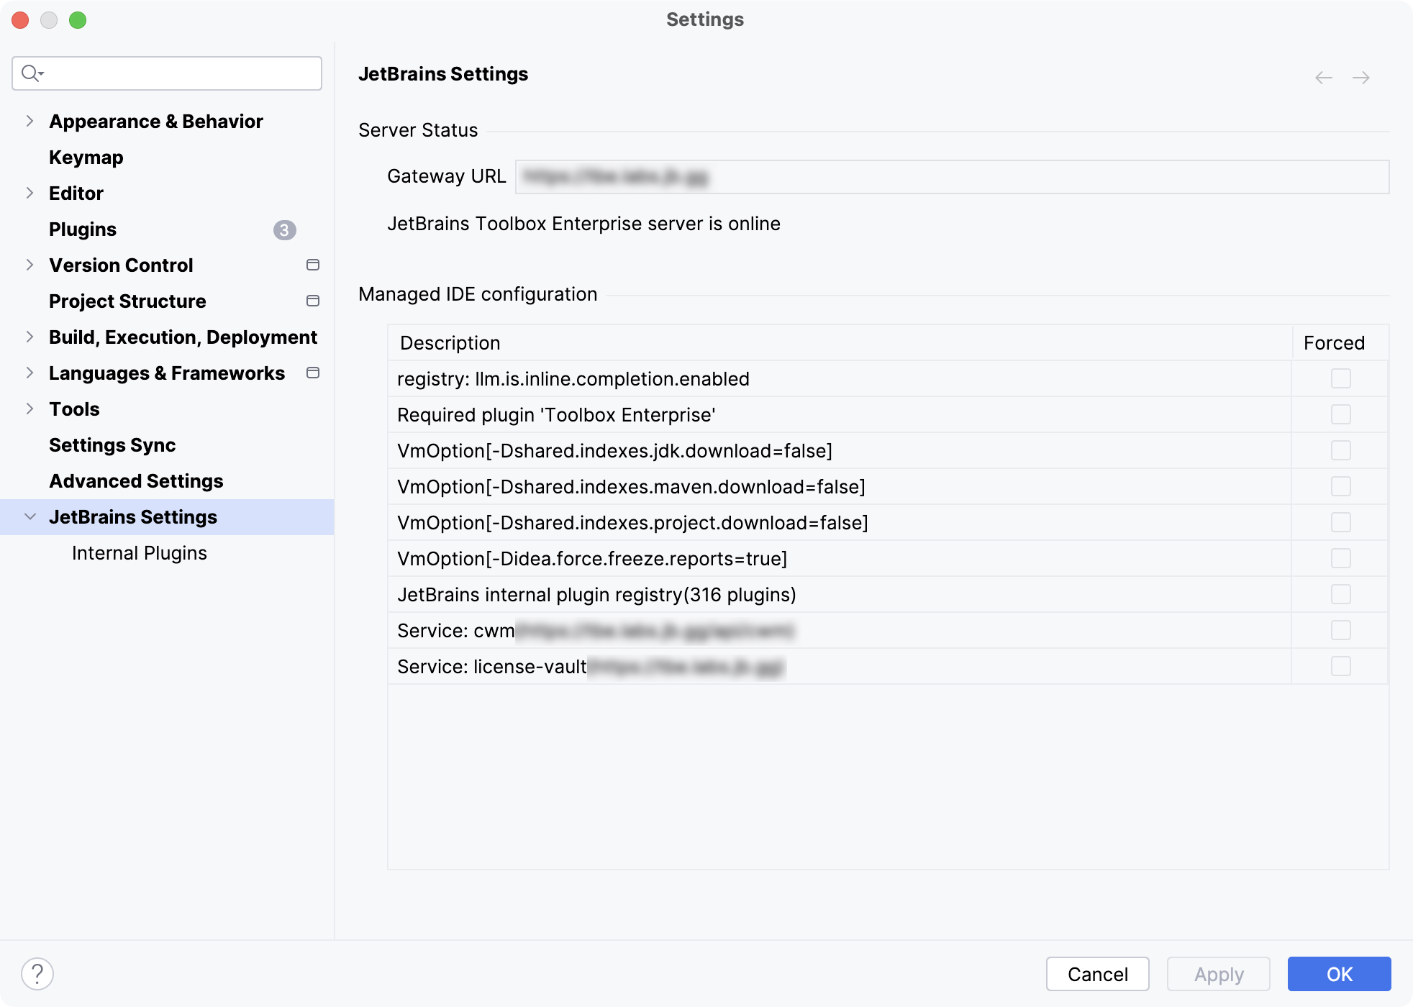
Task: Toggle Forced checkbox for shared.indexes.maven.download option
Action: 1341,486
